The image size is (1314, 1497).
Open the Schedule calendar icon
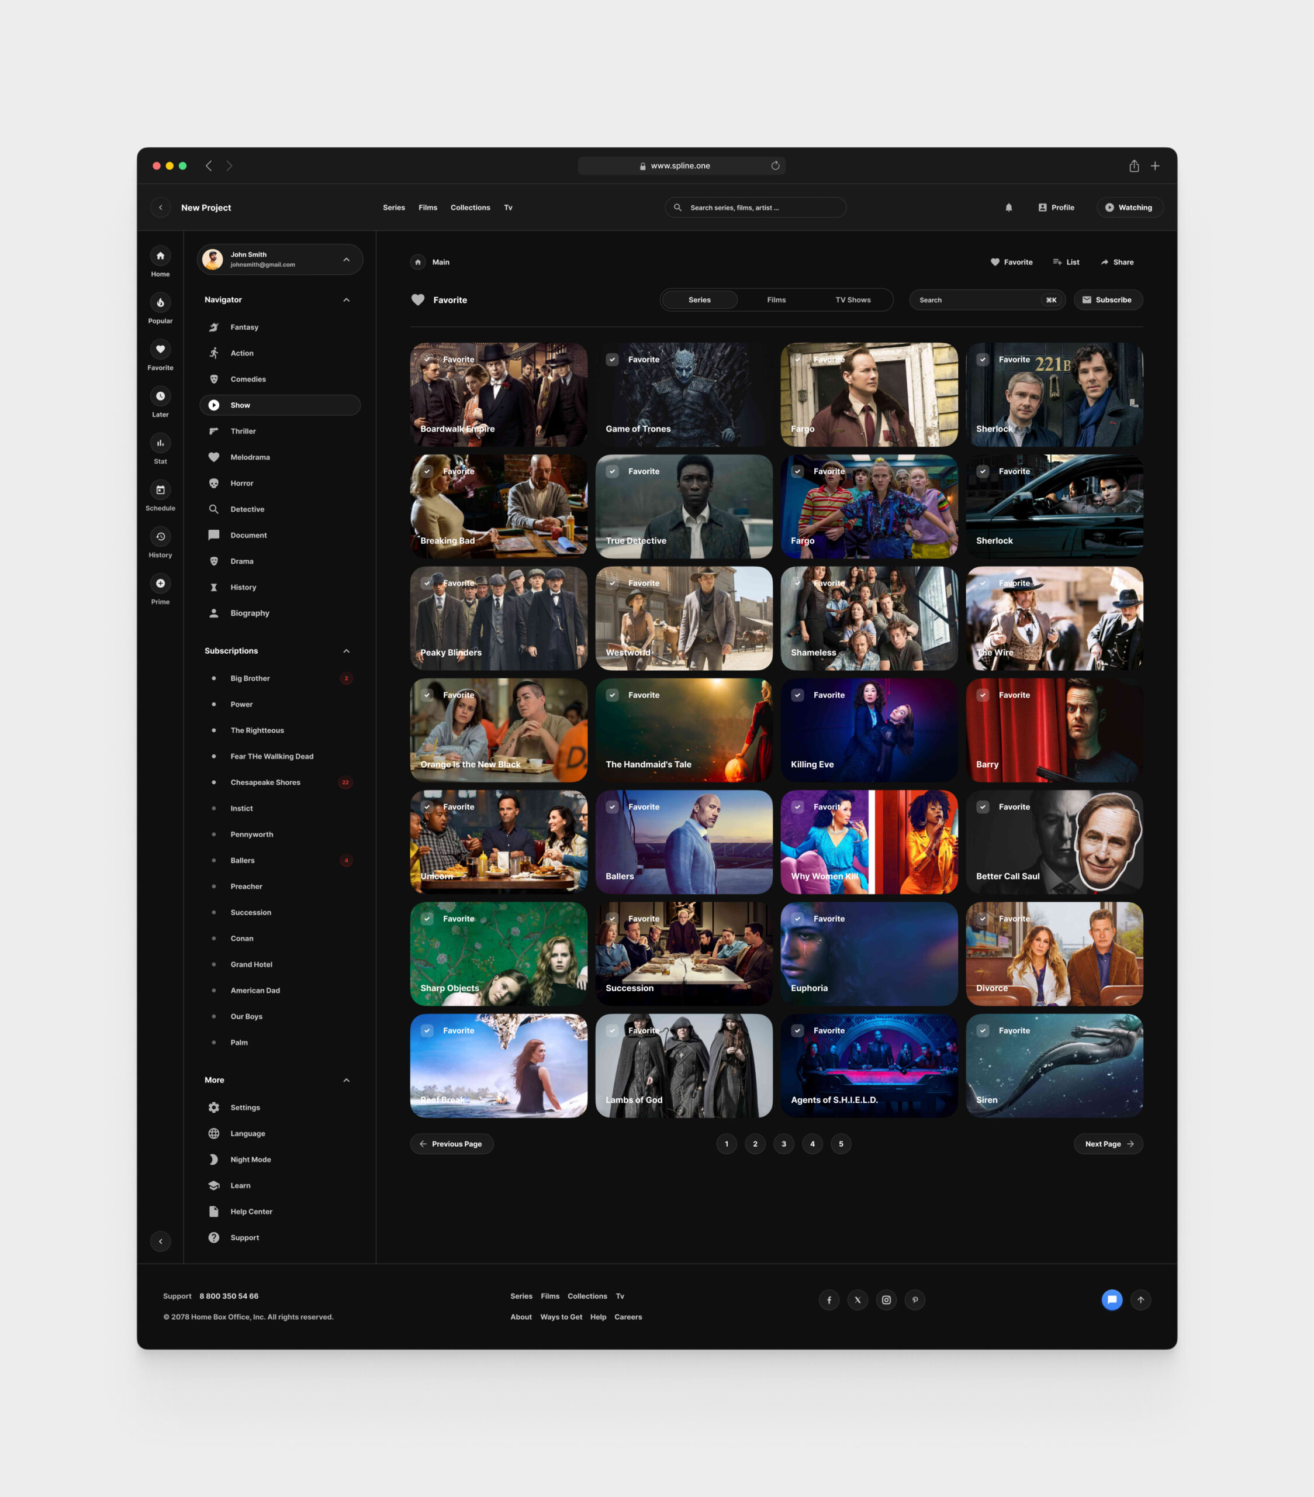[x=160, y=490]
